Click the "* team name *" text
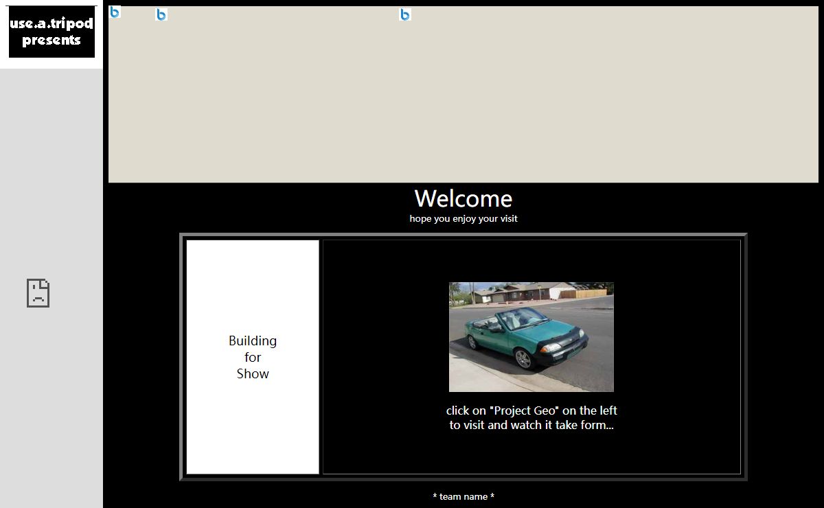The image size is (824, 508). [x=463, y=496]
